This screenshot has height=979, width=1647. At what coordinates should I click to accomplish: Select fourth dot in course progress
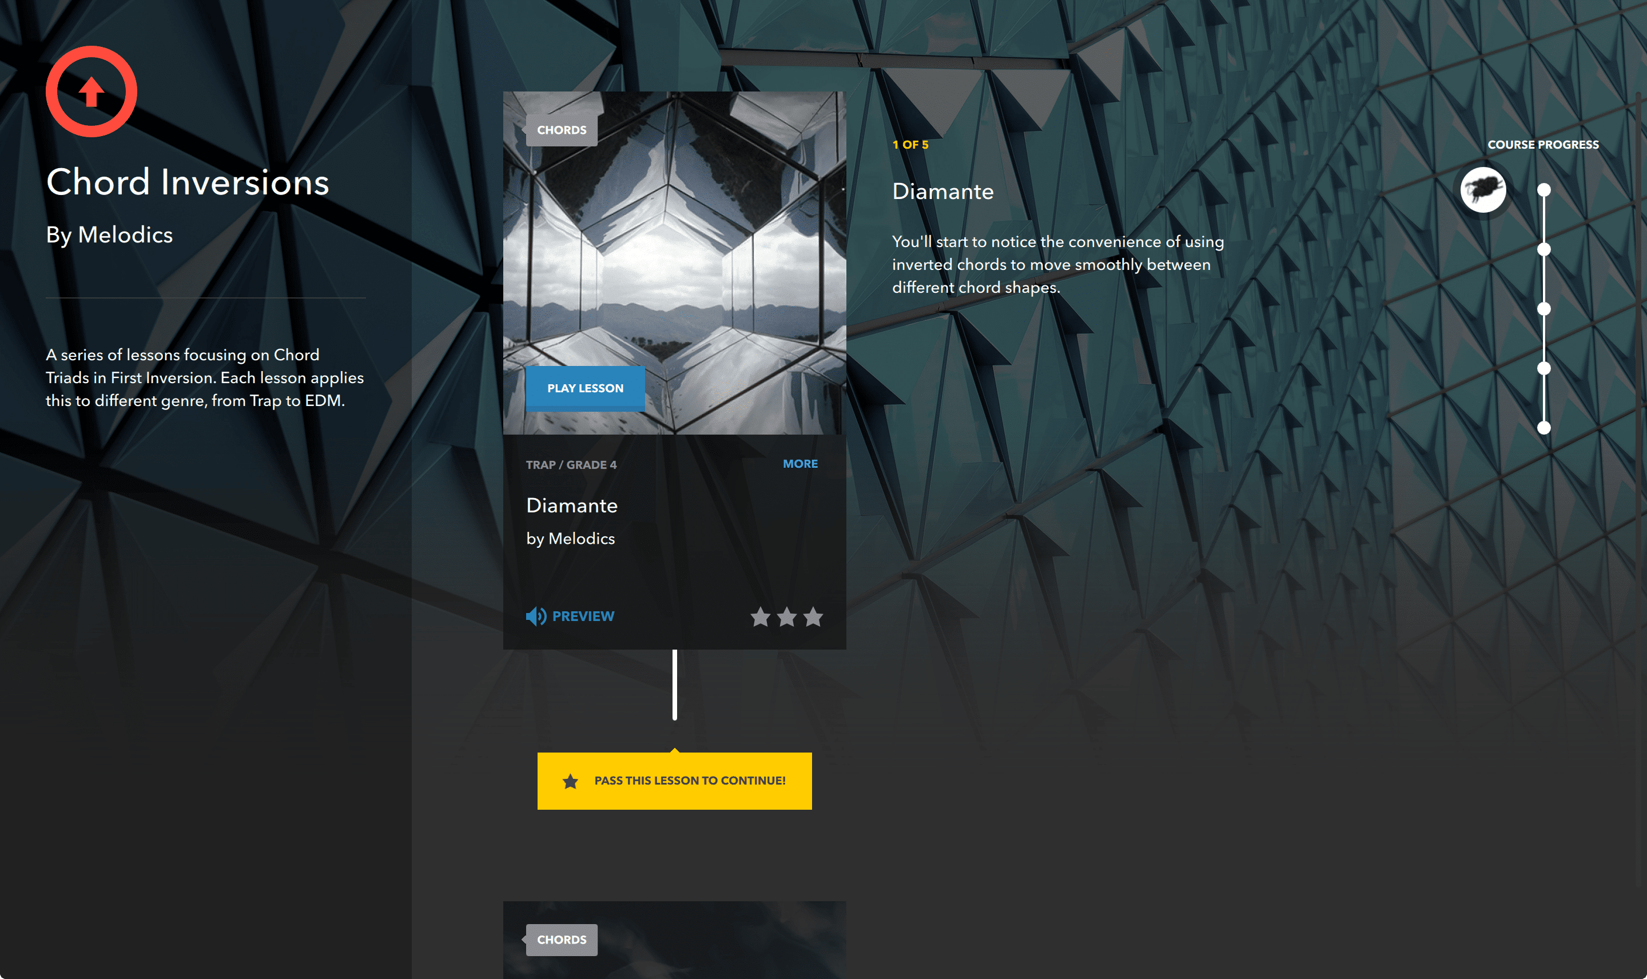1543,368
